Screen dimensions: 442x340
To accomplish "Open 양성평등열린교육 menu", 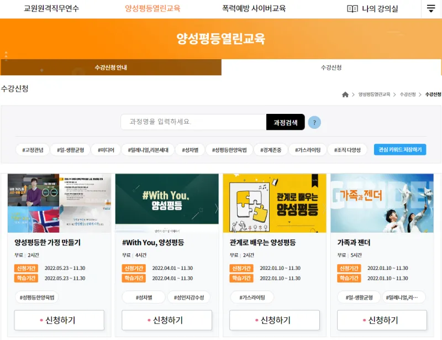I will [x=152, y=8].
